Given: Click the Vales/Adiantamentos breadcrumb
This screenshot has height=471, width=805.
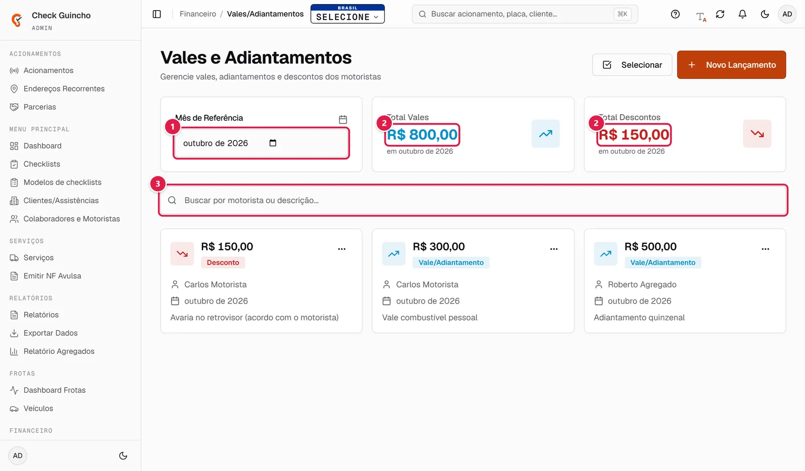Looking at the screenshot, I should (x=265, y=14).
